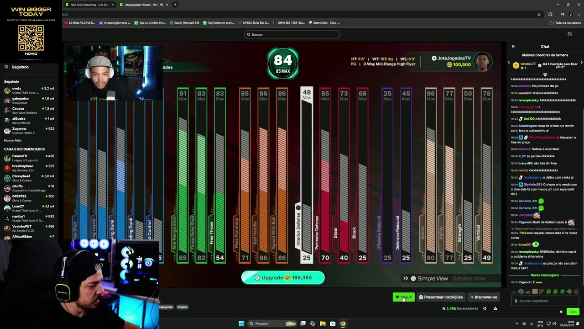Open Chrome three-dot menu
The height and width of the screenshot is (329, 584).
point(579,14)
